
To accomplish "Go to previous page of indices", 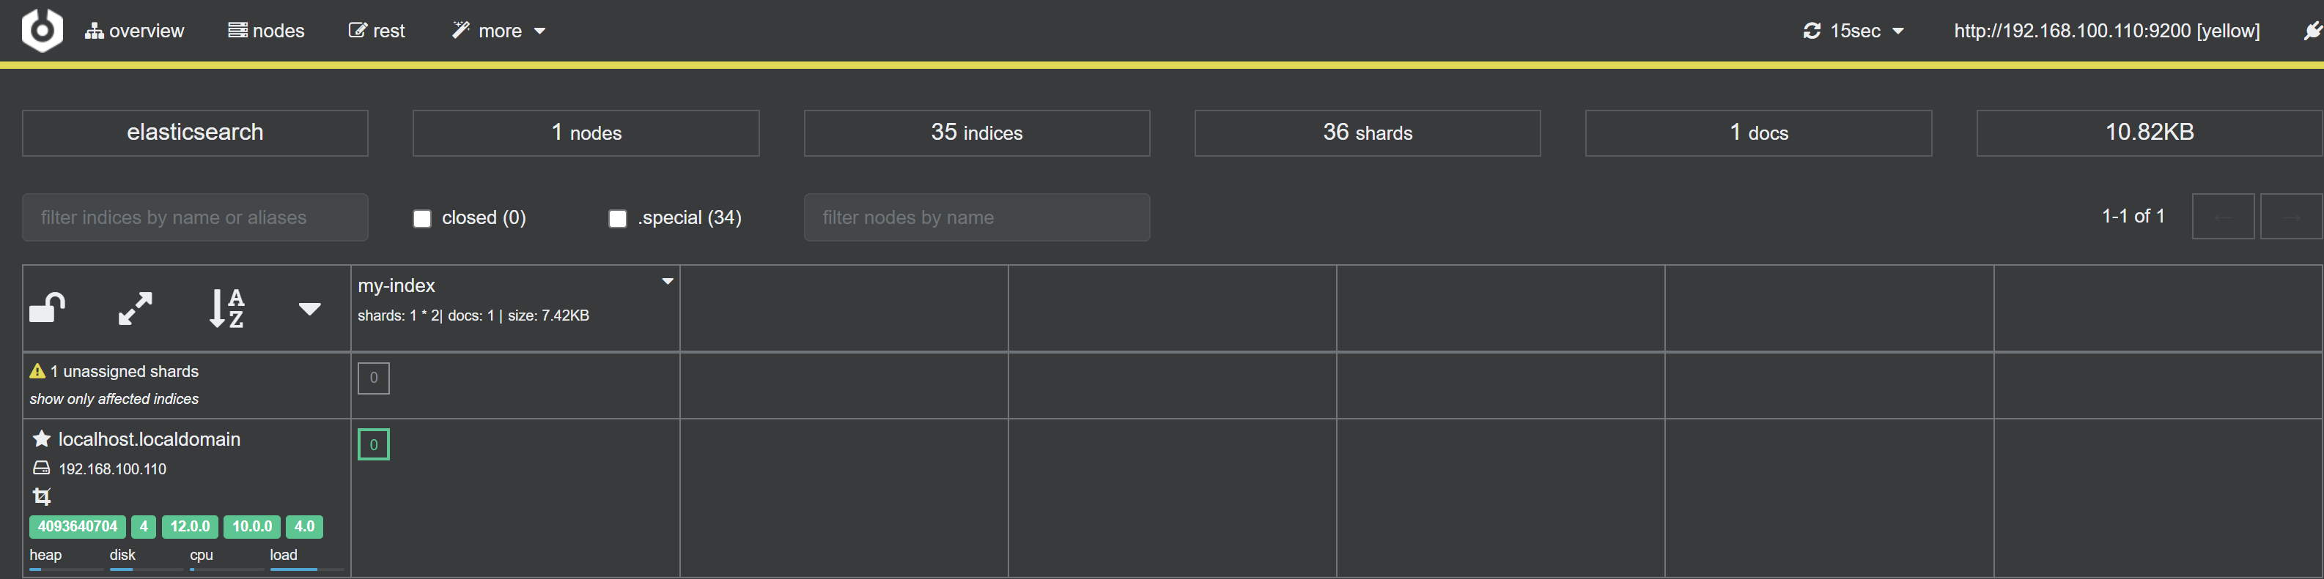I will [x=2223, y=216].
